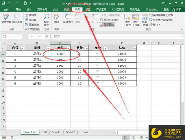Open the print preview quick access icon

(25, 3)
